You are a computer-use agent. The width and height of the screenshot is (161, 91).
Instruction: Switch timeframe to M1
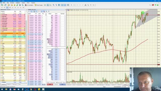click(2, 8)
